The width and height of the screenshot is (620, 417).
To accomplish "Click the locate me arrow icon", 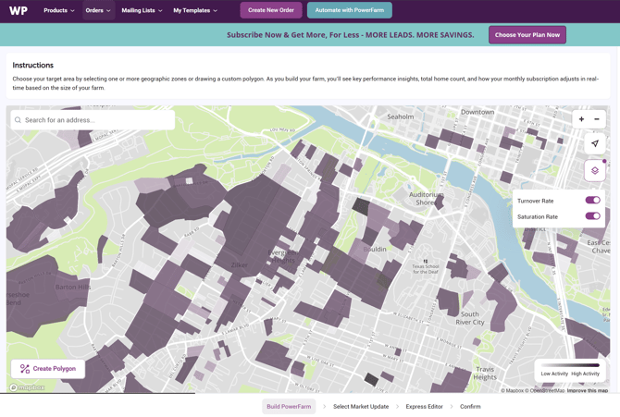I will click(x=595, y=143).
